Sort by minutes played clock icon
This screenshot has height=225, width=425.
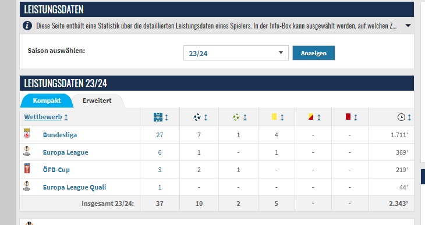pos(401,117)
